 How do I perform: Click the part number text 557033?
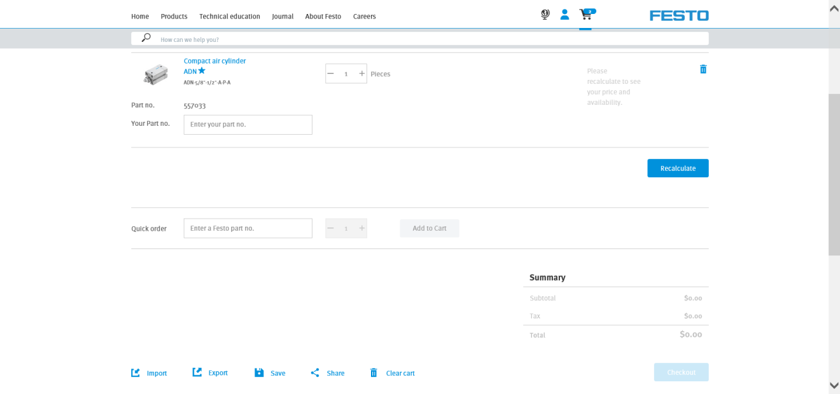pos(195,105)
